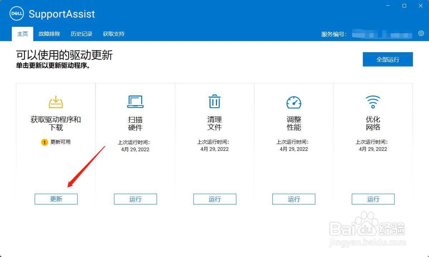Maximize the SupportAssist window
The image size is (429, 257).
click(404, 6)
